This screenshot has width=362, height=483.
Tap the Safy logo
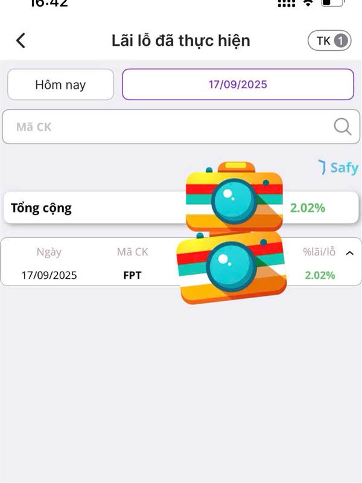tap(338, 168)
